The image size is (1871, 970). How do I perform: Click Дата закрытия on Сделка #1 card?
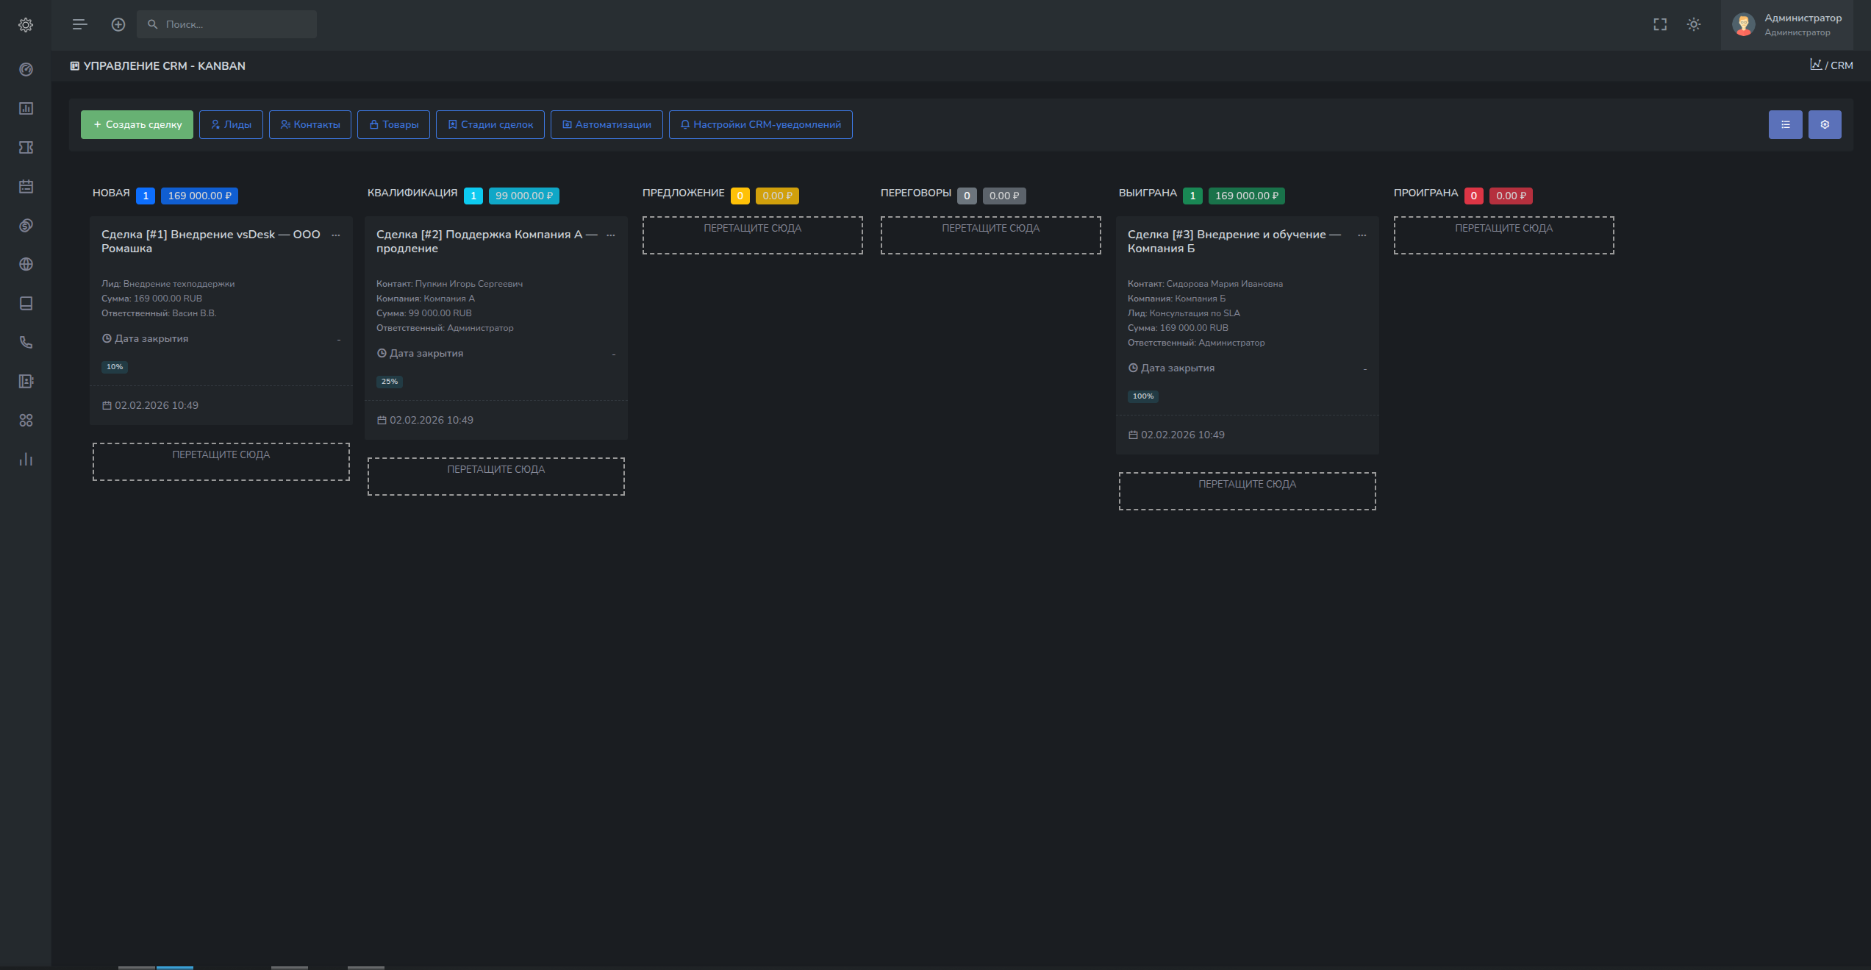click(x=145, y=339)
